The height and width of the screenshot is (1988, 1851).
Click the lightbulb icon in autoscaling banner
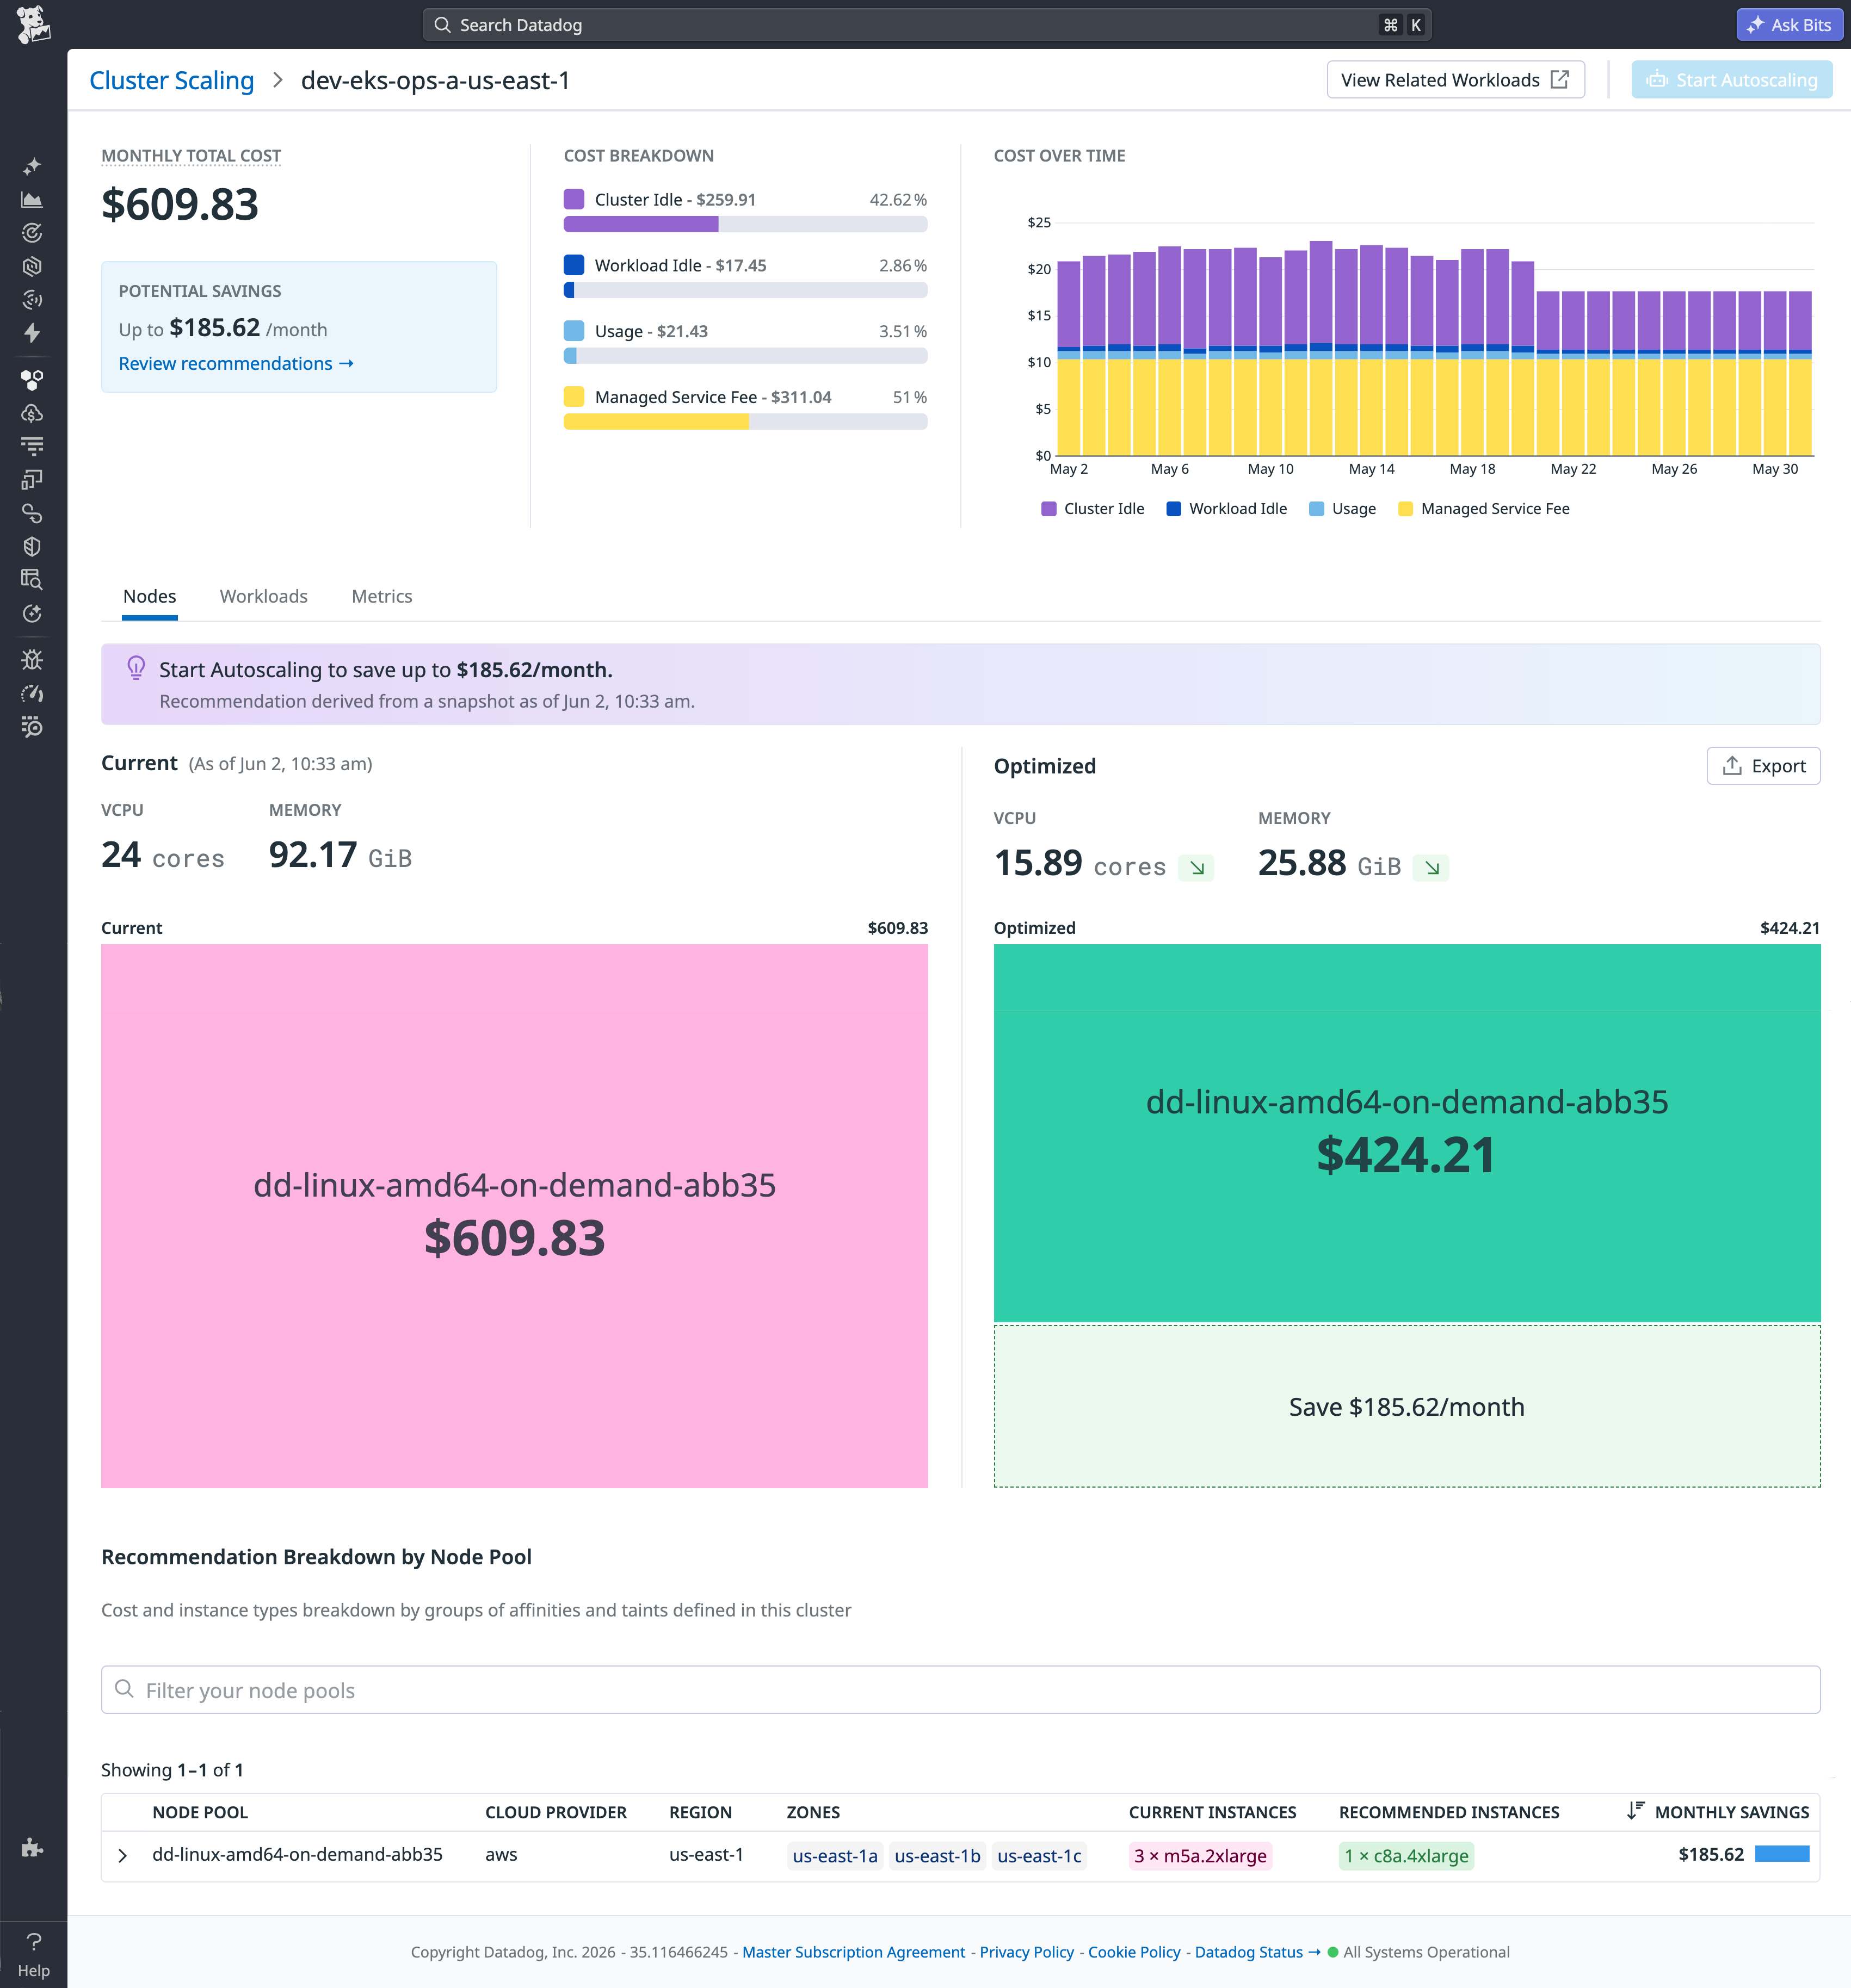136,668
